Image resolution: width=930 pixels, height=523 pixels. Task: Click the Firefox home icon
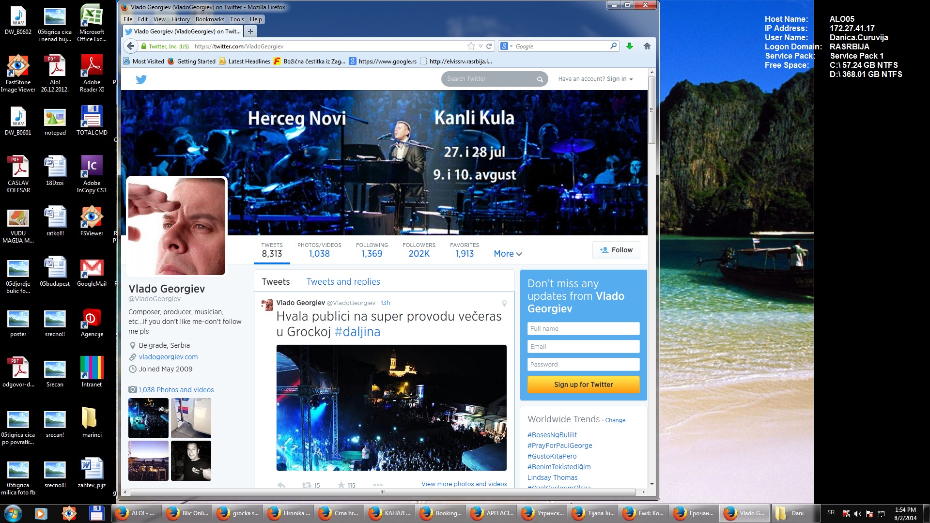tap(647, 46)
